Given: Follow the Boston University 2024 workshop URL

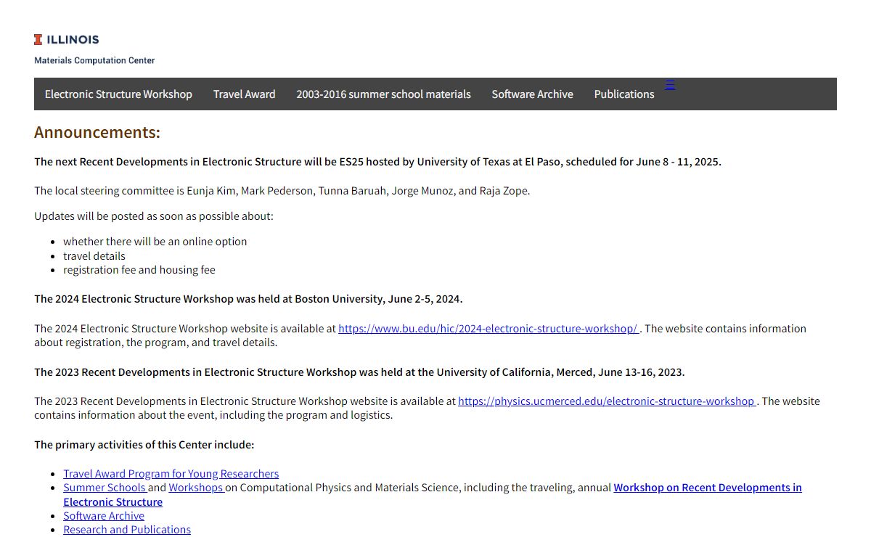Looking at the screenshot, I should [x=488, y=329].
